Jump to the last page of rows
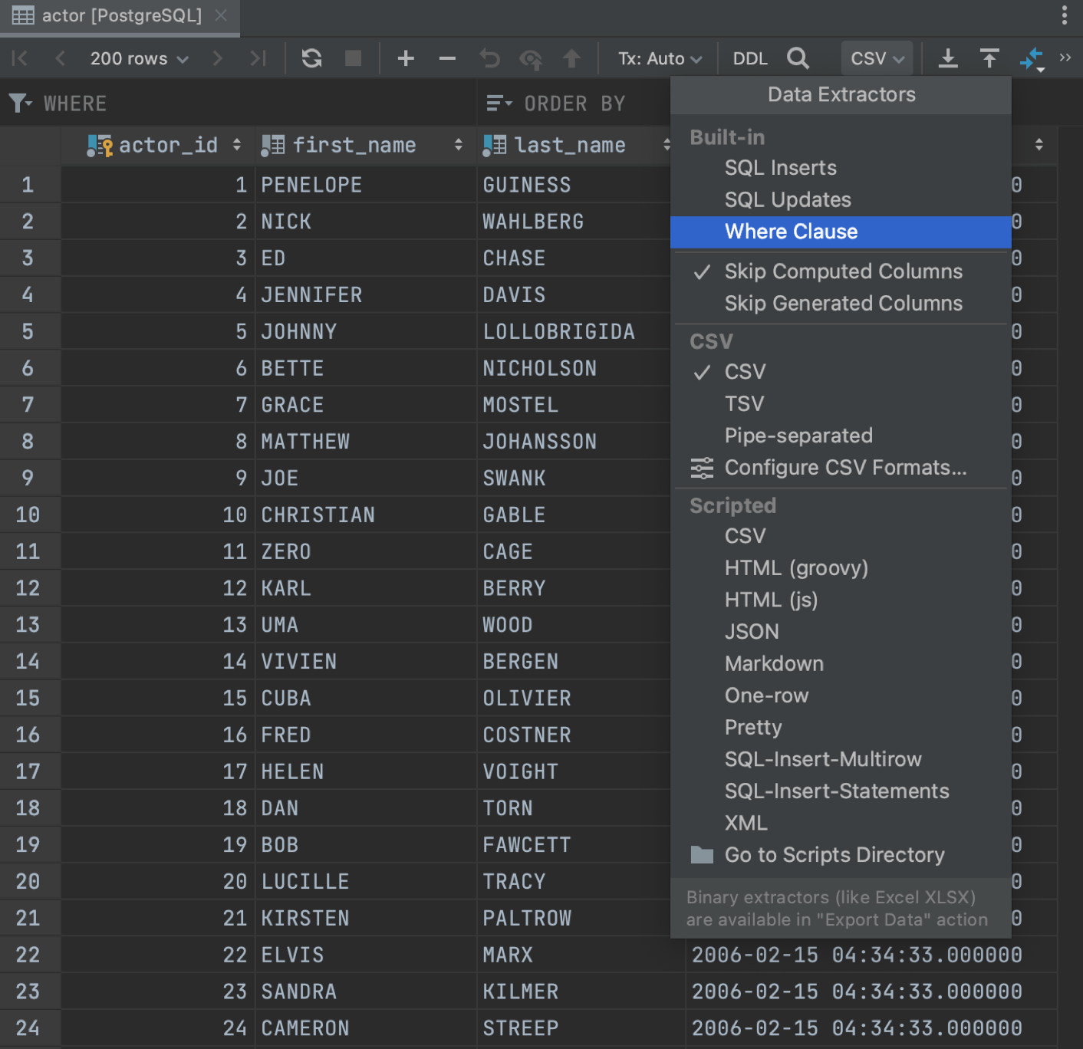 [x=258, y=58]
